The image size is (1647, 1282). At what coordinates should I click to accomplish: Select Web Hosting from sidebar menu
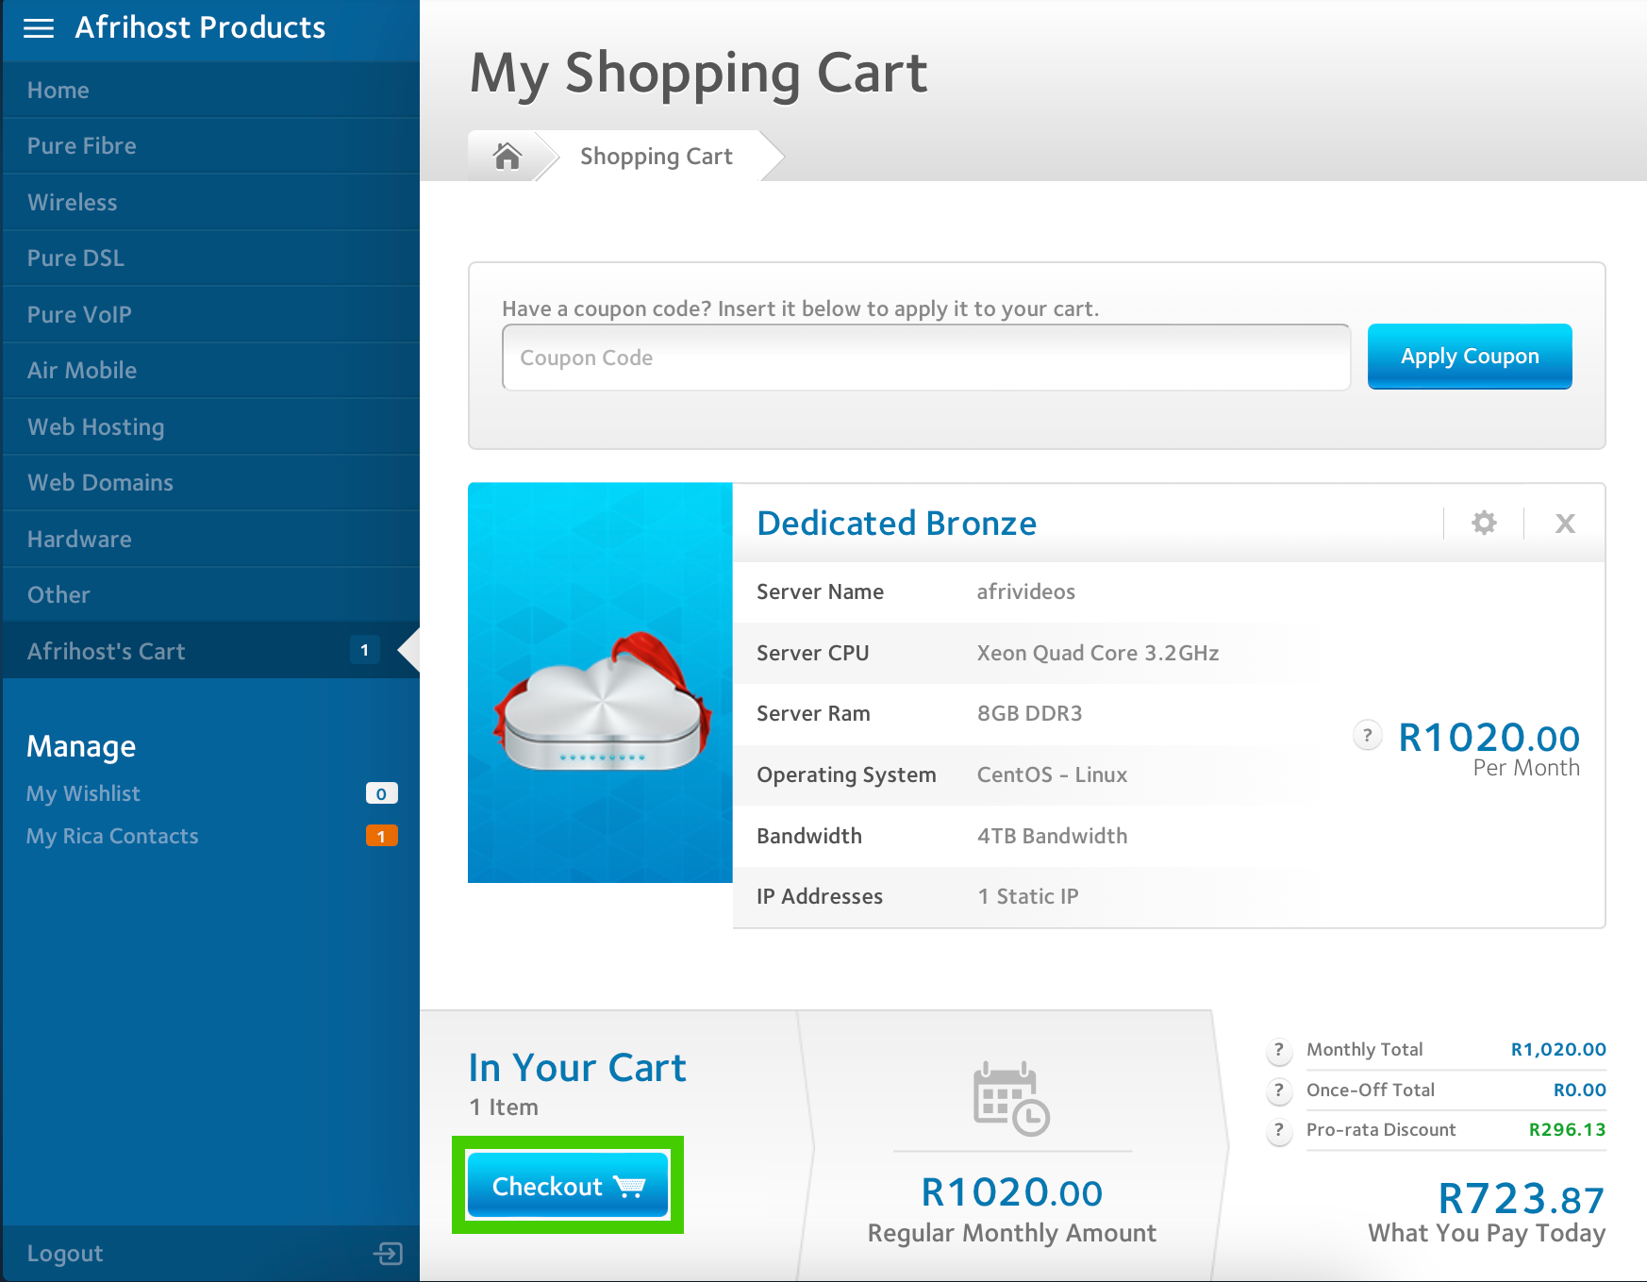[95, 427]
